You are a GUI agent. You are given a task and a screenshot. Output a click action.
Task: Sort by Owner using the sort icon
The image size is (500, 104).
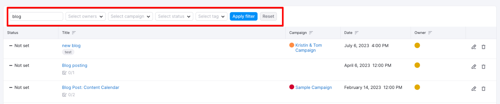click(x=430, y=33)
